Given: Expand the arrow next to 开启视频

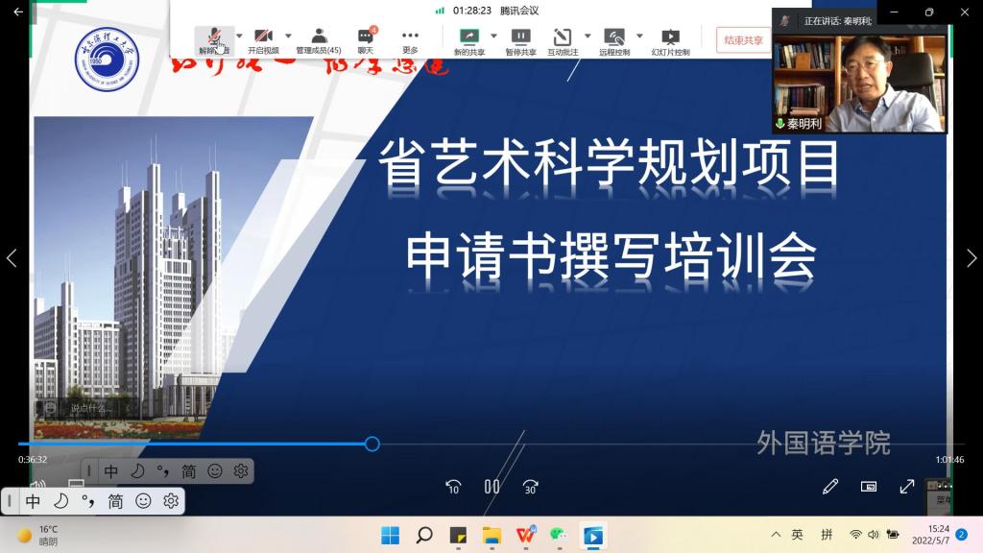Looking at the screenshot, I should [288, 36].
